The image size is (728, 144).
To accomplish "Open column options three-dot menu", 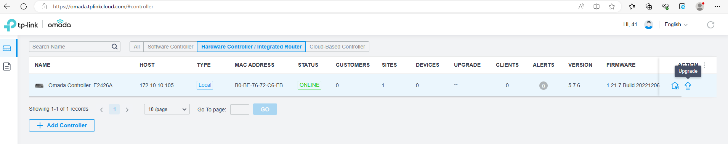I will (x=704, y=65).
